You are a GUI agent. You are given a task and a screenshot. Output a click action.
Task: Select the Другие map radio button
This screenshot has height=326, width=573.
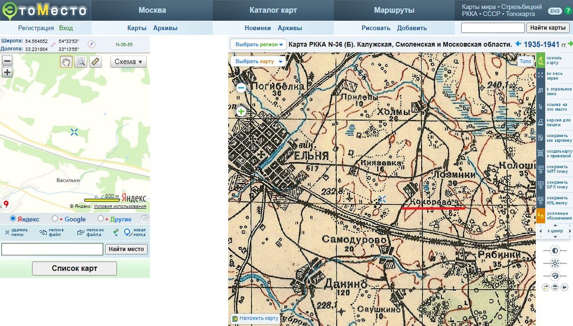pos(100,219)
